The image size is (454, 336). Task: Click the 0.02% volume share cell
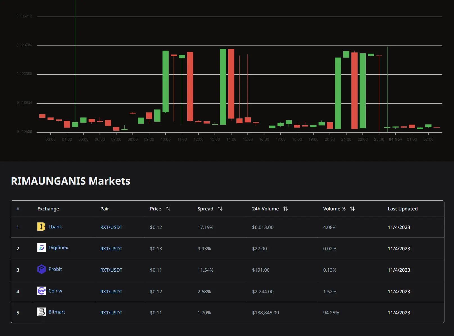(330, 249)
